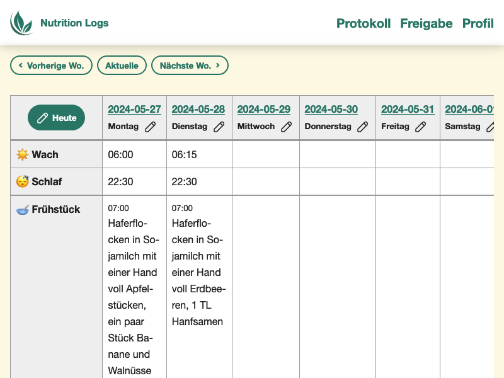
Task: Open the 2024-05-30 date link
Action: click(x=331, y=110)
